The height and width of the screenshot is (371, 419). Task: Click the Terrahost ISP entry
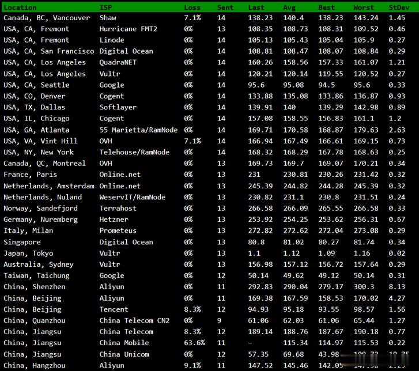click(118, 209)
